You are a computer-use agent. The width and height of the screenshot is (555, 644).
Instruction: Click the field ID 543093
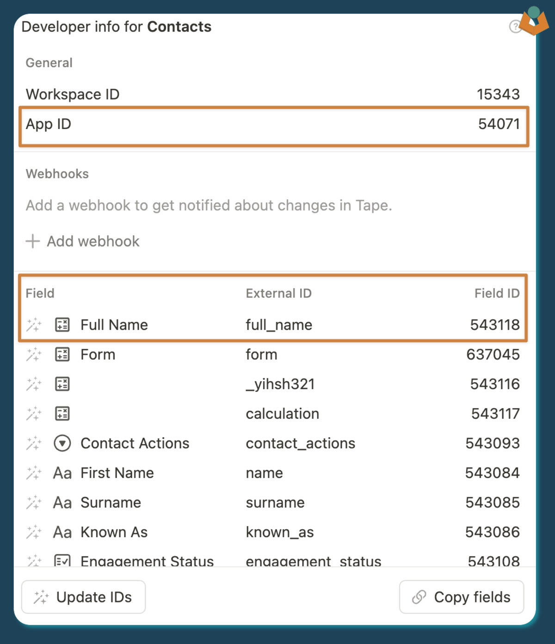493,443
